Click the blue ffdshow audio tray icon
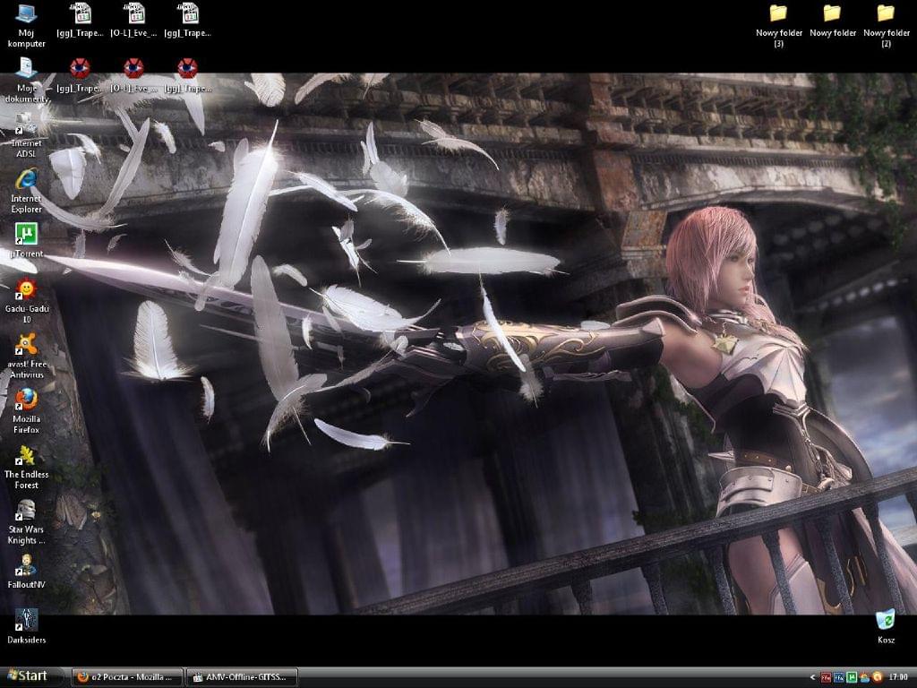 coord(838,677)
